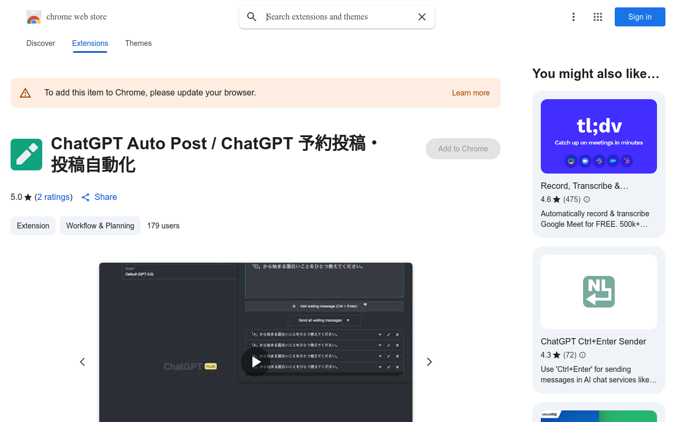676x422 pixels.
Task: Click the 5.0 star rating
Action: point(21,197)
